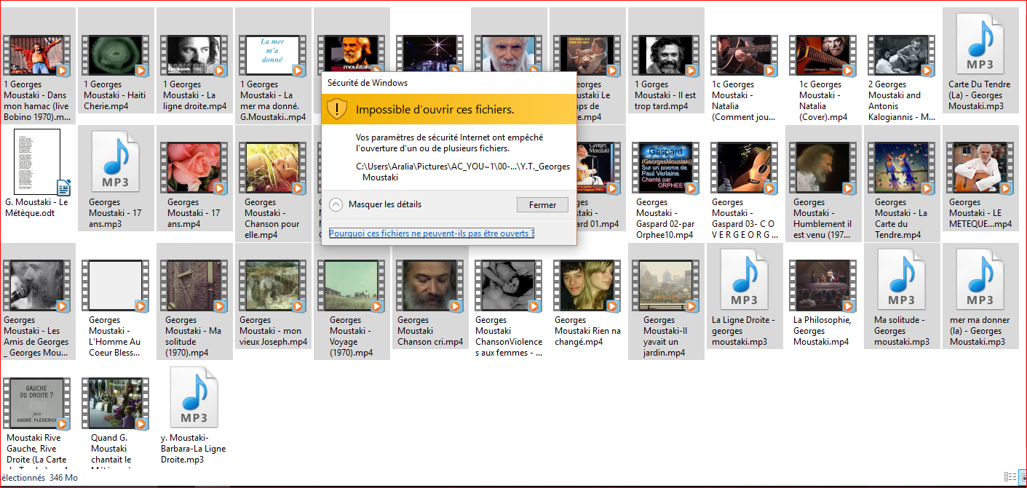Select mer ma donner (la) MP3 icon
The image size is (1027, 488).
(980, 280)
